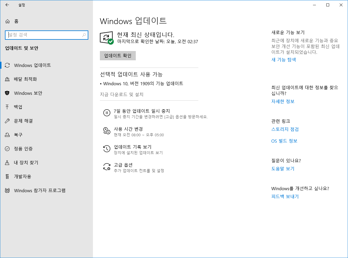Screen dimensions: 348x258
Task: Click 지금 다운로드 및 설치 link
Action: point(122,95)
